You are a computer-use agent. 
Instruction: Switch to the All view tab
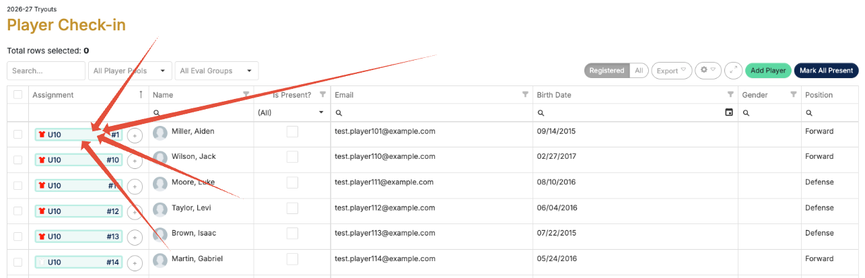click(639, 71)
